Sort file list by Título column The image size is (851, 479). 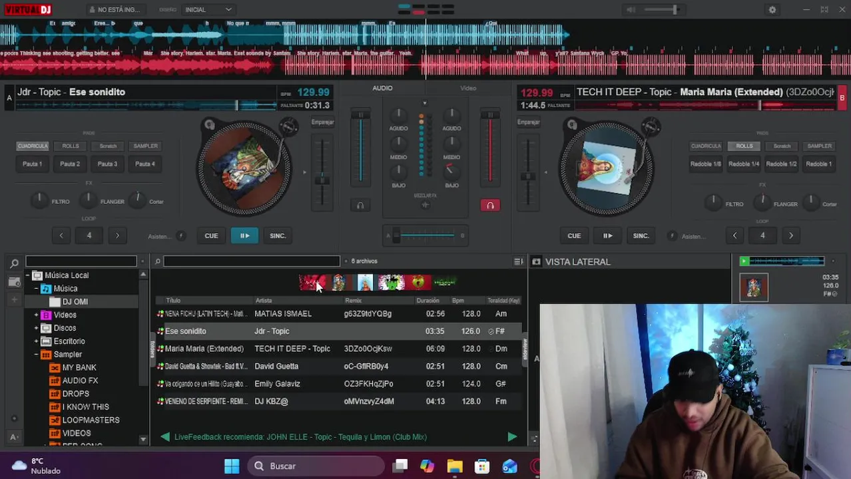(173, 301)
